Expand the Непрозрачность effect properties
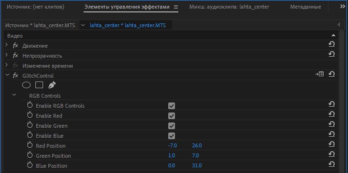 pos(7,55)
